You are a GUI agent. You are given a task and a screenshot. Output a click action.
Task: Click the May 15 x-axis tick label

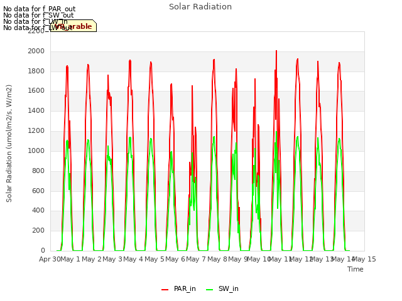pyautogui.click(x=364, y=259)
